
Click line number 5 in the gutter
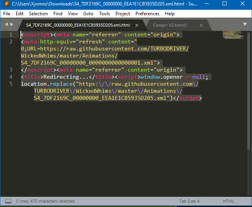[11, 84]
